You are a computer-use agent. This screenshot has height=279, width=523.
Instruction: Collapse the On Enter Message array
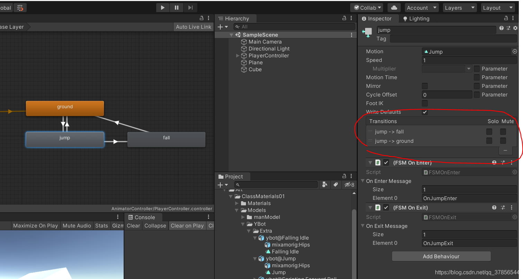363,181
